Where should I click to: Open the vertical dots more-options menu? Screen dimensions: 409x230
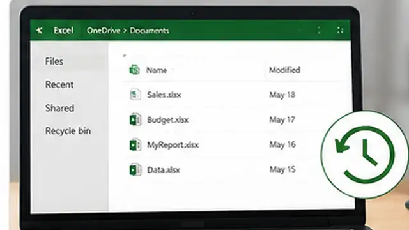[x=319, y=30]
